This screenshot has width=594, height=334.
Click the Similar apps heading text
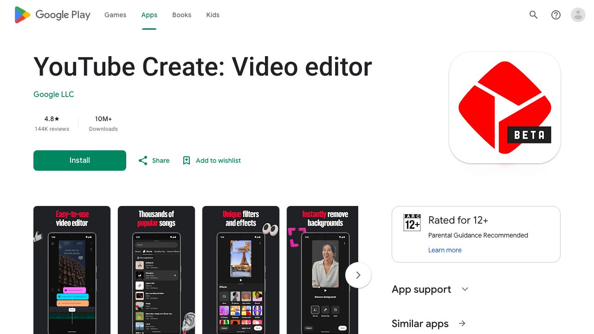[420, 323]
